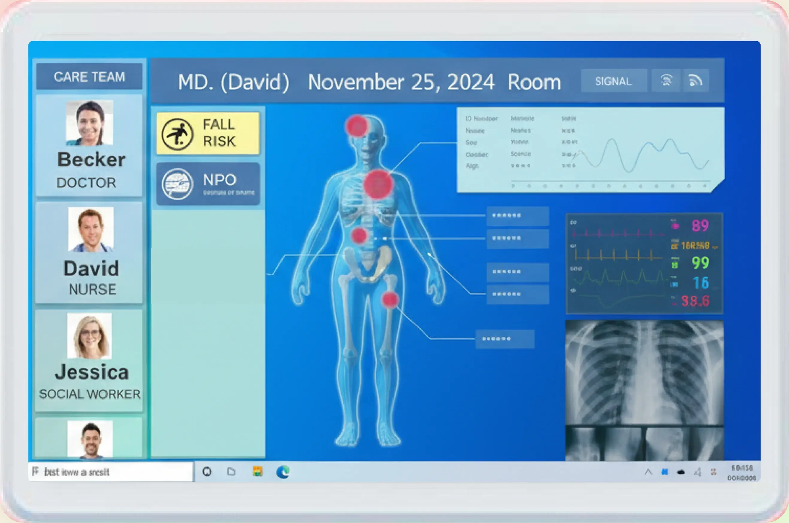Click the taskbar clock
The height and width of the screenshot is (523, 789).
pos(742,473)
